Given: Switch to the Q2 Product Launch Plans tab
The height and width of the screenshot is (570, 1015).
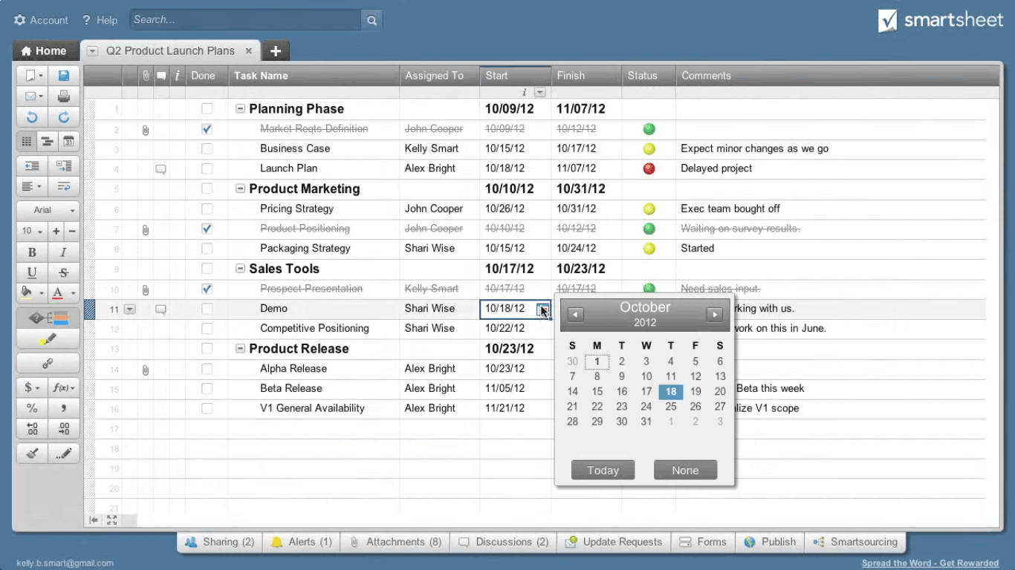Looking at the screenshot, I should pyautogui.click(x=169, y=50).
